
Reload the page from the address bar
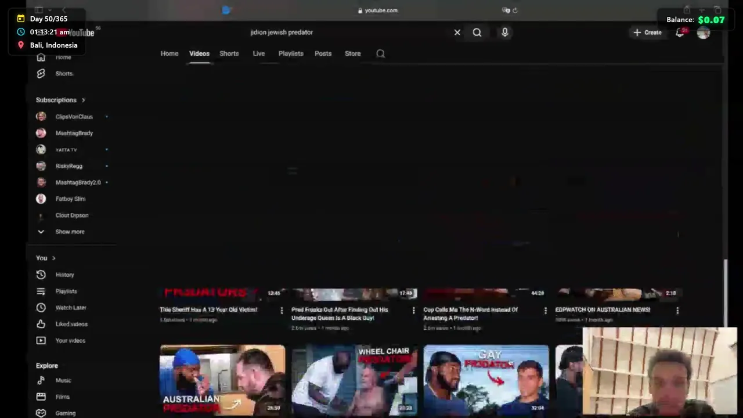tap(514, 10)
